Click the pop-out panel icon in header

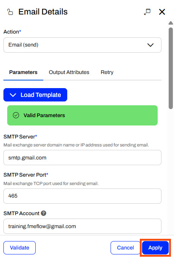tap(147, 12)
